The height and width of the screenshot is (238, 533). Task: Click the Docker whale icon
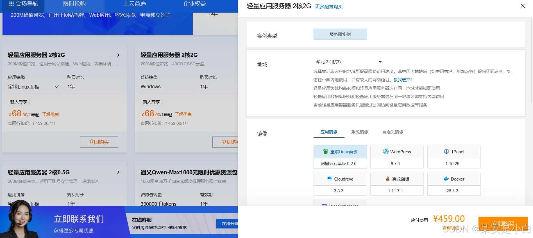point(446,179)
